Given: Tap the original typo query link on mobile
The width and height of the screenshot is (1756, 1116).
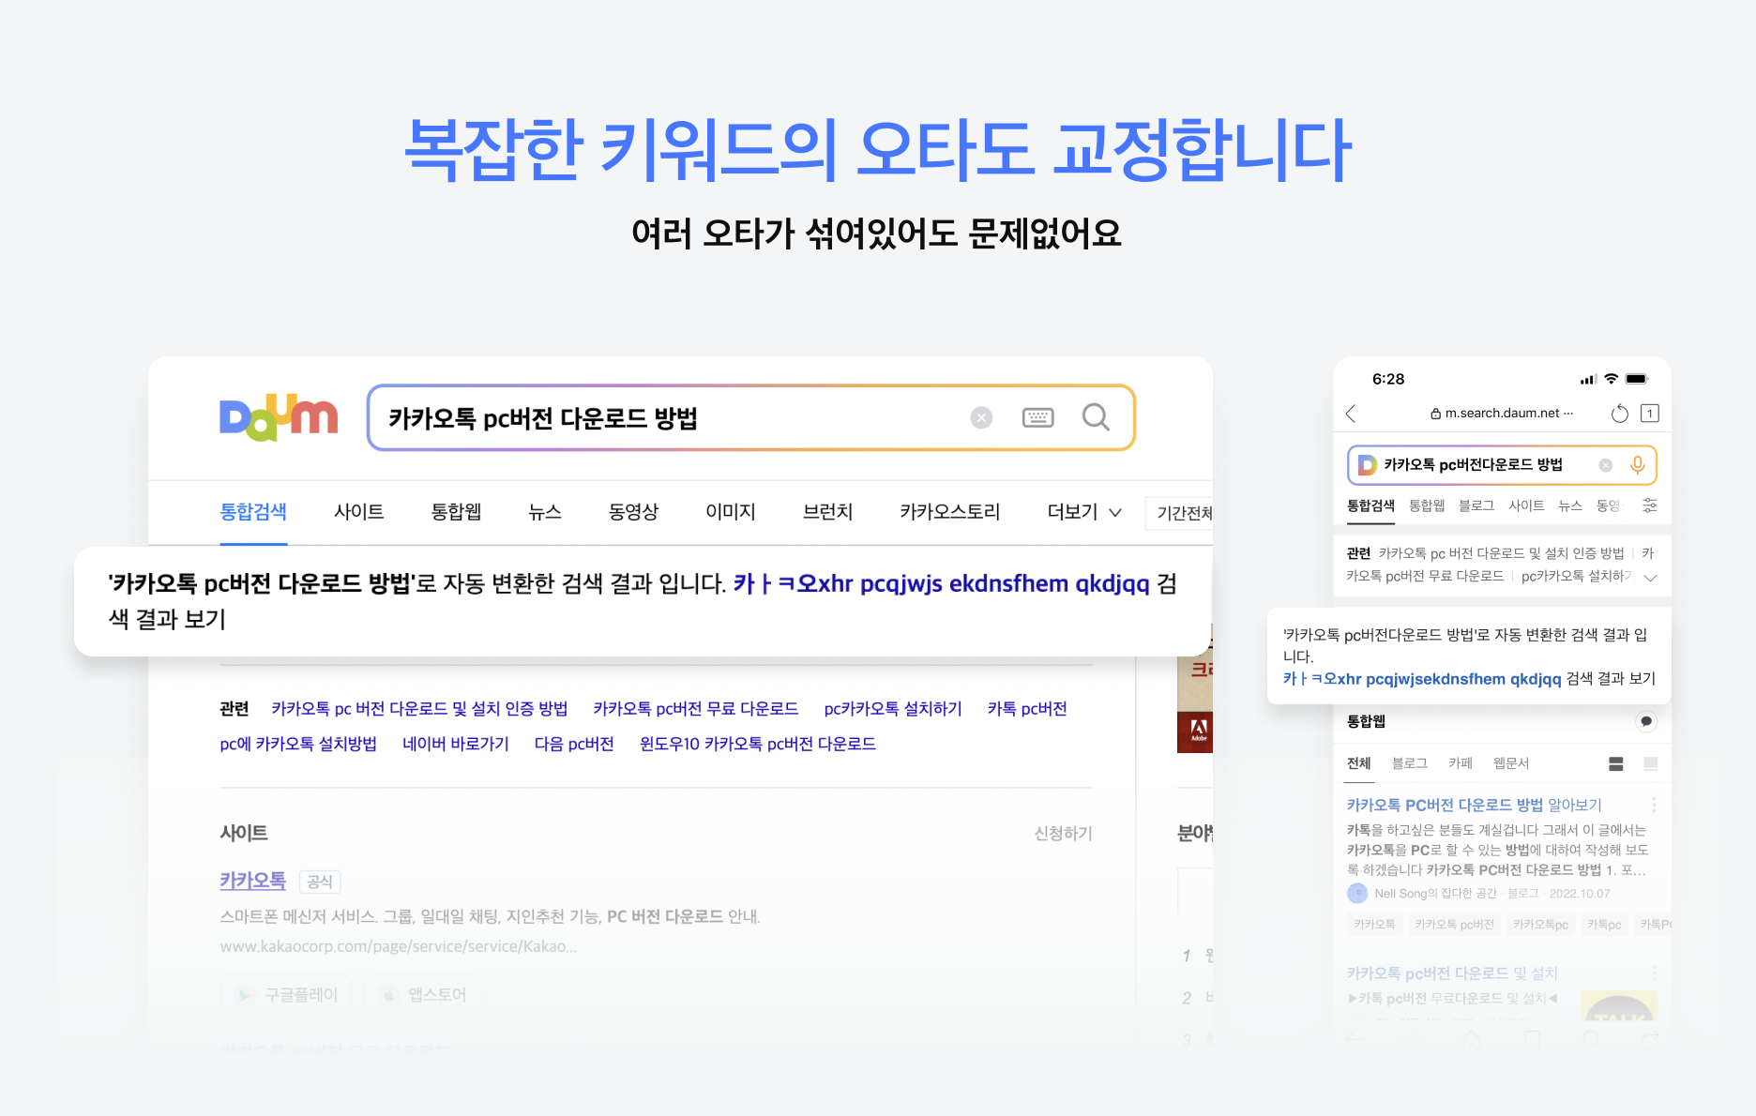Looking at the screenshot, I should 1422,679.
